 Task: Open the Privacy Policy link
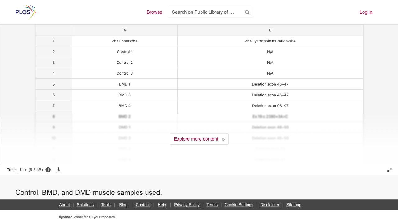point(187,205)
